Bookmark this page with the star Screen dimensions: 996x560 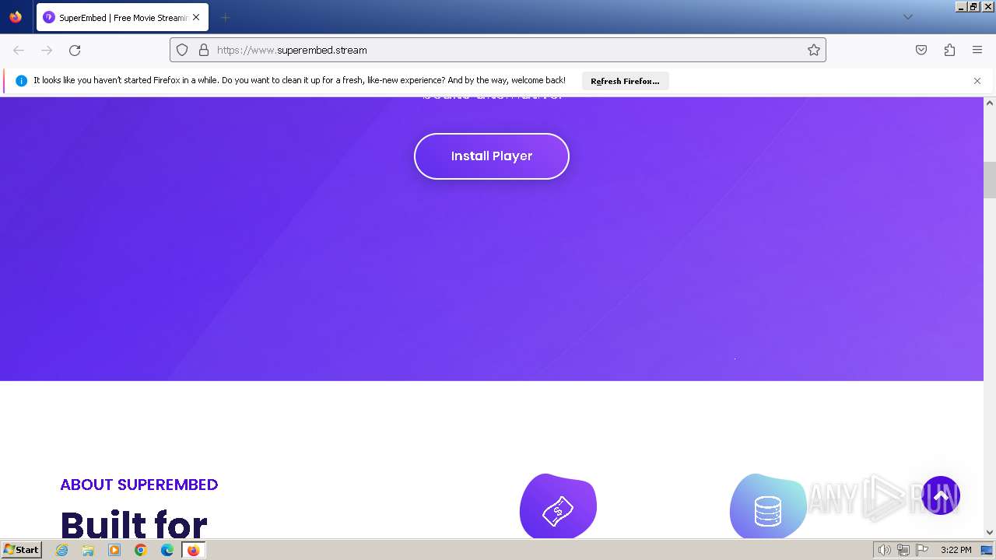[x=814, y=50]
